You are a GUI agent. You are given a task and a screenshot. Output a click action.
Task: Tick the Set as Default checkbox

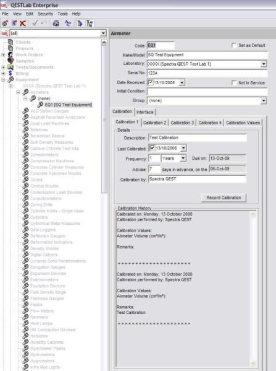coord(234,45)
